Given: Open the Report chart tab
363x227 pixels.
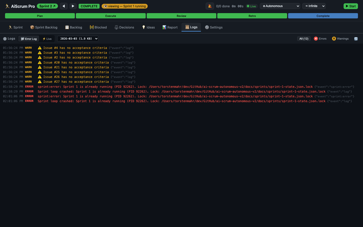Looking at the screenshot, I should point(170,27).
